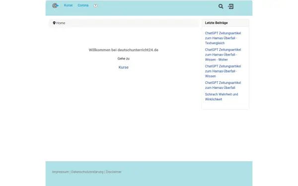This screenshot has height=186, width=298.
Task: Open the Corona menu item
Action: (83, 5)
